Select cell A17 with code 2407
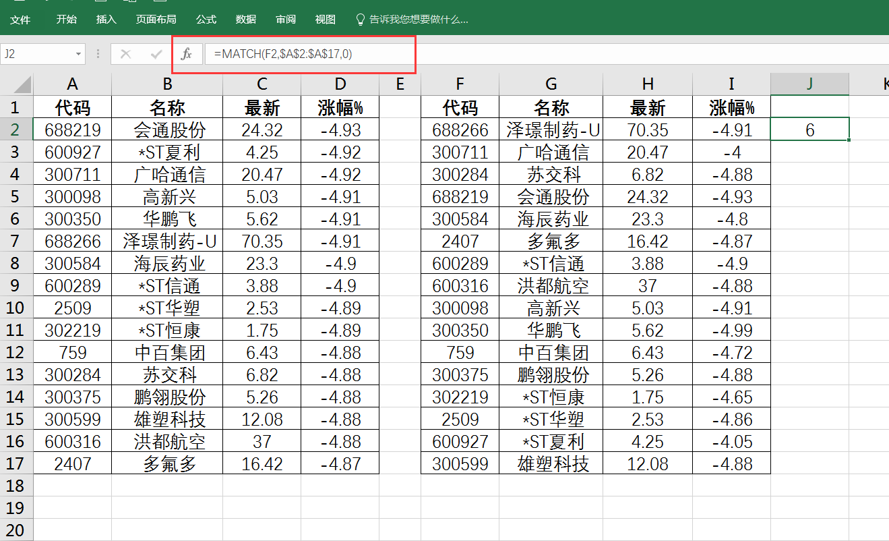This screenshot has height=541, width=889. 73,463
